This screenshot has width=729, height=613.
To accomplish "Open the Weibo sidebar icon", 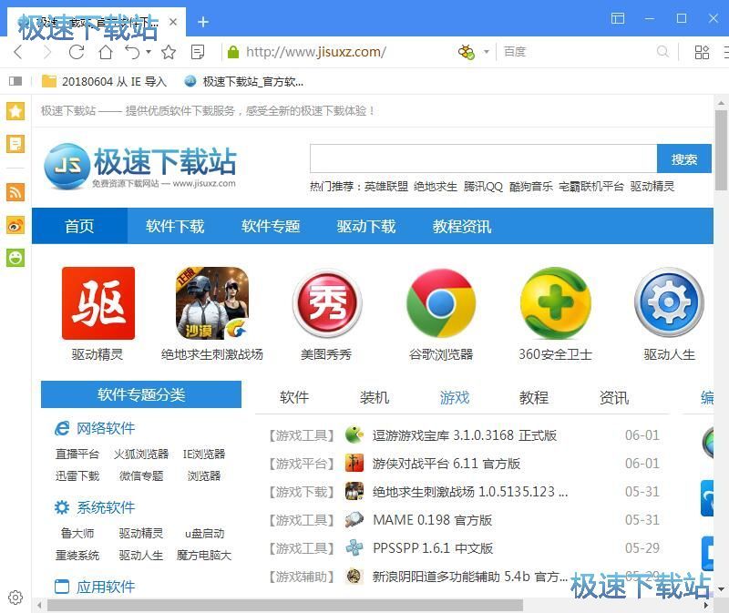I will (x=15, y=225).
